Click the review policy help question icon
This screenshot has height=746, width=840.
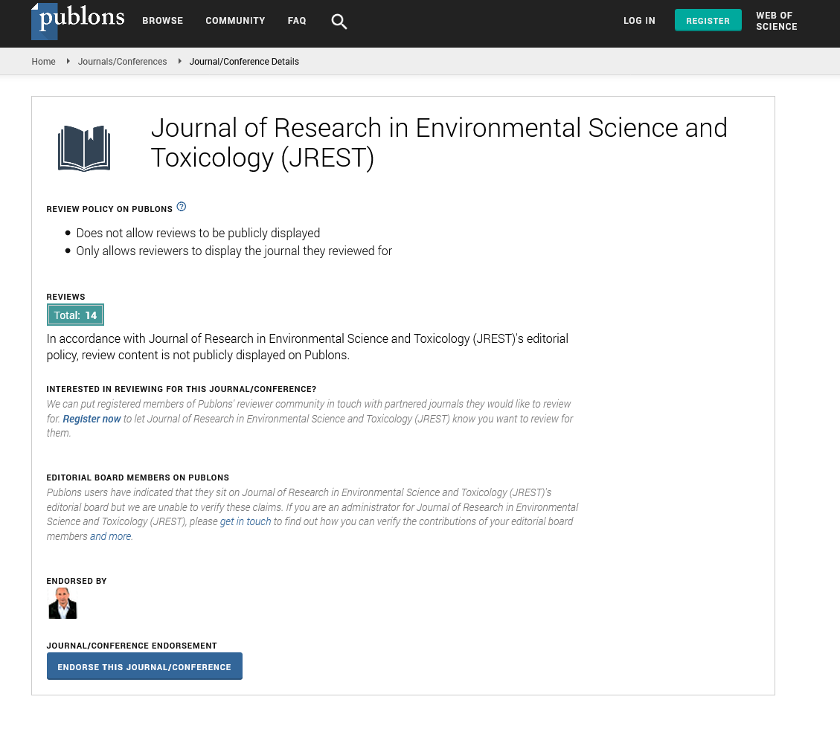(181, 207)
